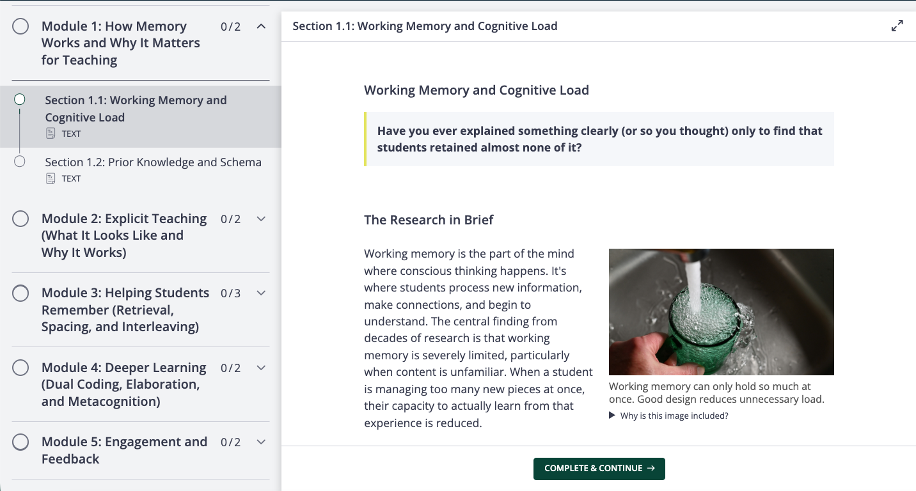Viewport: 916px width, 491px height.
Task: Click the water glass image
Action: (722, 312)
